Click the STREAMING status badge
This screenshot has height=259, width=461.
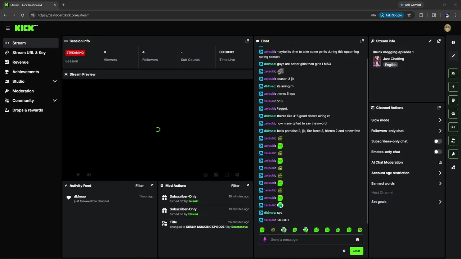[x=75, y=53]
